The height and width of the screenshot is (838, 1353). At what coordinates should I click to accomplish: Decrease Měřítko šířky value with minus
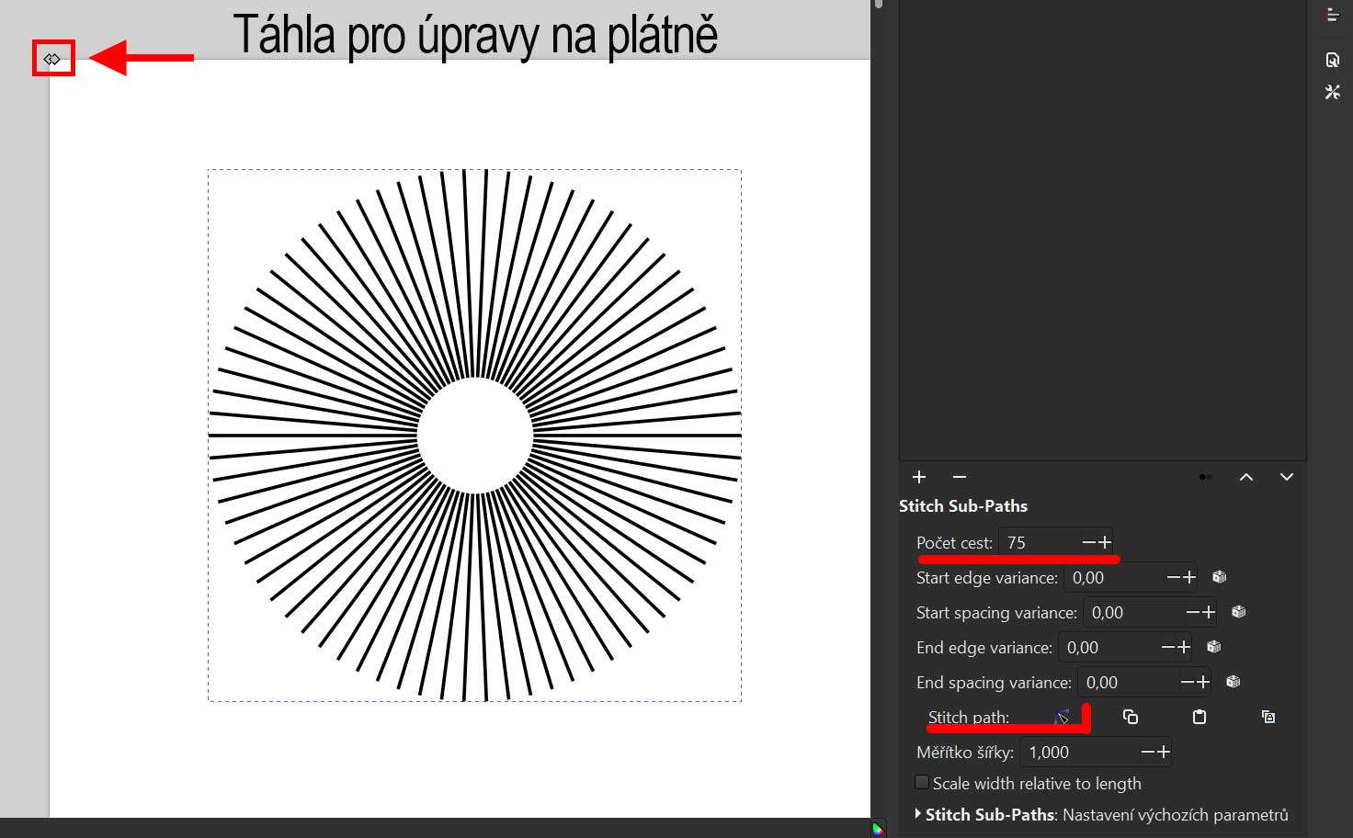pyautogui.click(x=1147, y=752)
